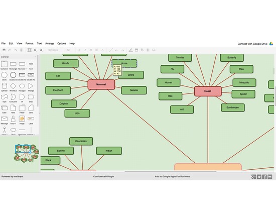Click the fit-page actual size icon
276x221 pixels.
30,50
